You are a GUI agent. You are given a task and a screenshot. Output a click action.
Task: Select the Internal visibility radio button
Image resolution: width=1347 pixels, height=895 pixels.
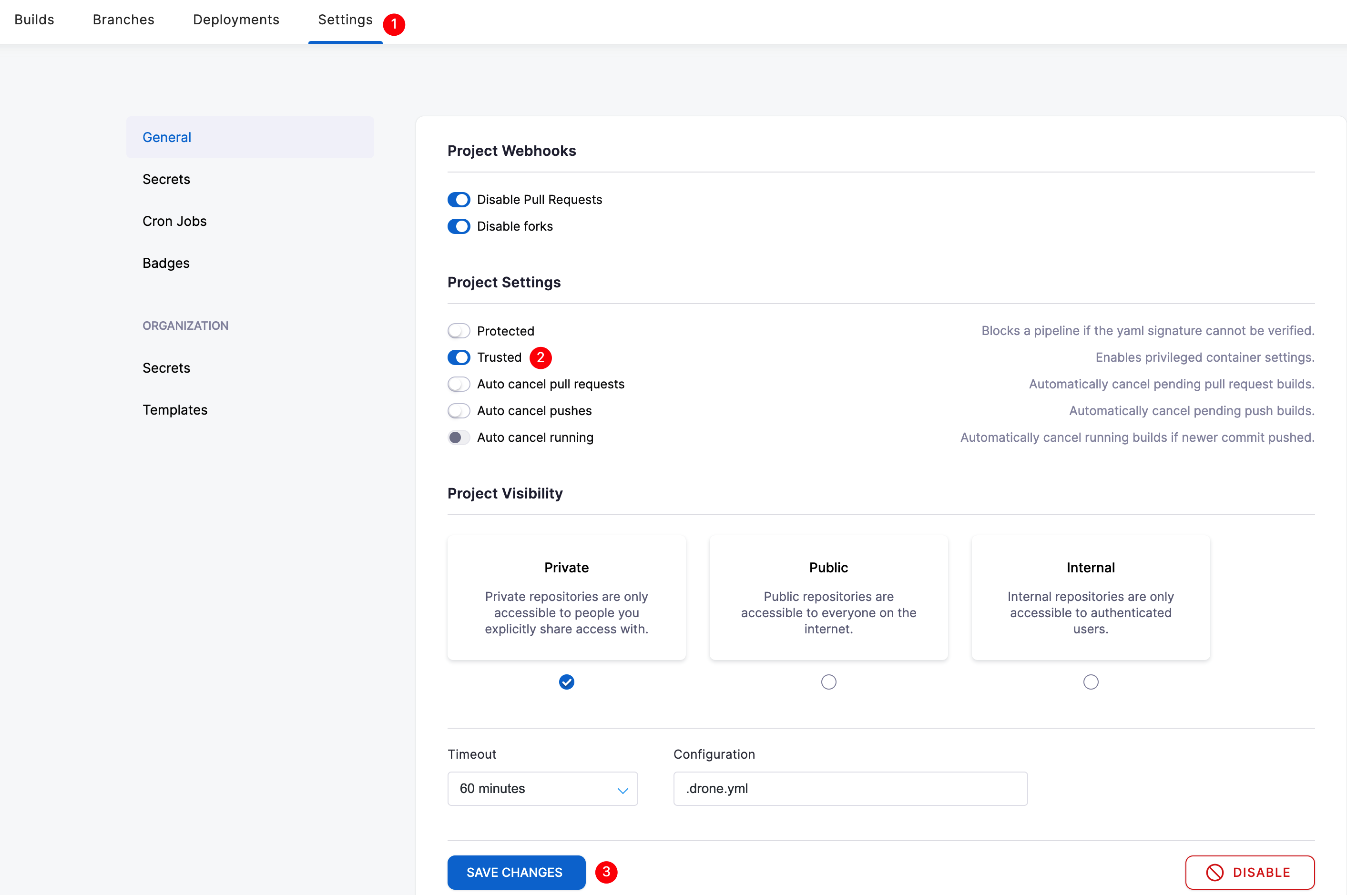point(1090,682)
